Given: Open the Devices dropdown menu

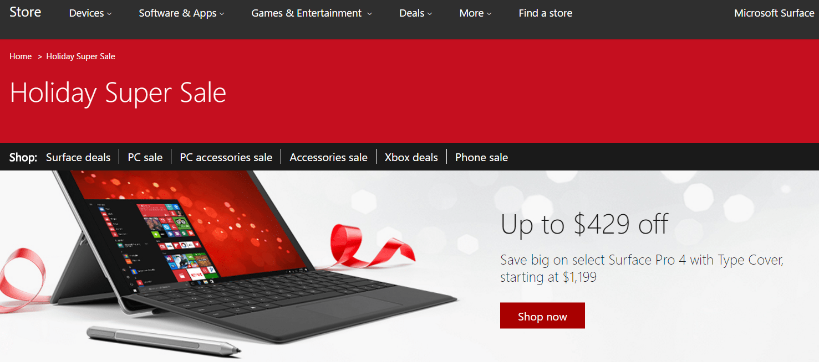Looking at the screenshot, I should (x=90, y=13).
